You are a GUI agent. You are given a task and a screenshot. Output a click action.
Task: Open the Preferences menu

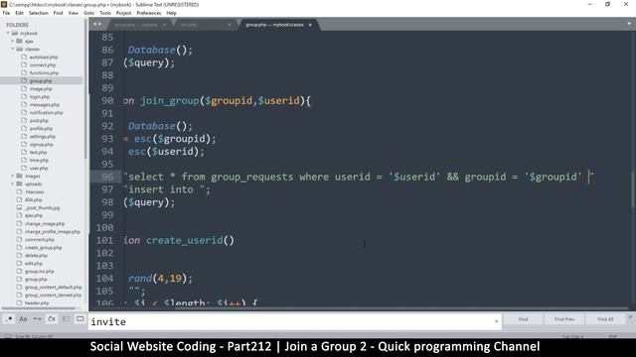(x=149, y=13)
